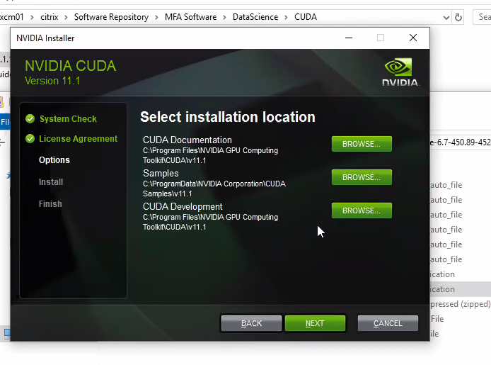This screenshot has width=491, height=365.
Task: Browse for CUDA Development install location
Action: 362,210
